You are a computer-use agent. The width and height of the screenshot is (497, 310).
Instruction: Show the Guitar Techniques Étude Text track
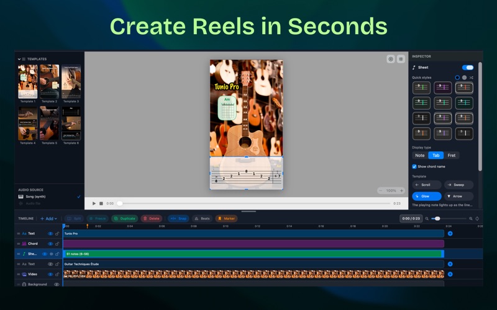(50, 264)
